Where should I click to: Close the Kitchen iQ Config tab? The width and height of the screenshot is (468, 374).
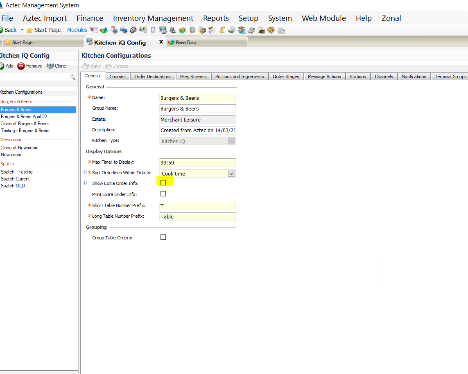tap(161, 42)
